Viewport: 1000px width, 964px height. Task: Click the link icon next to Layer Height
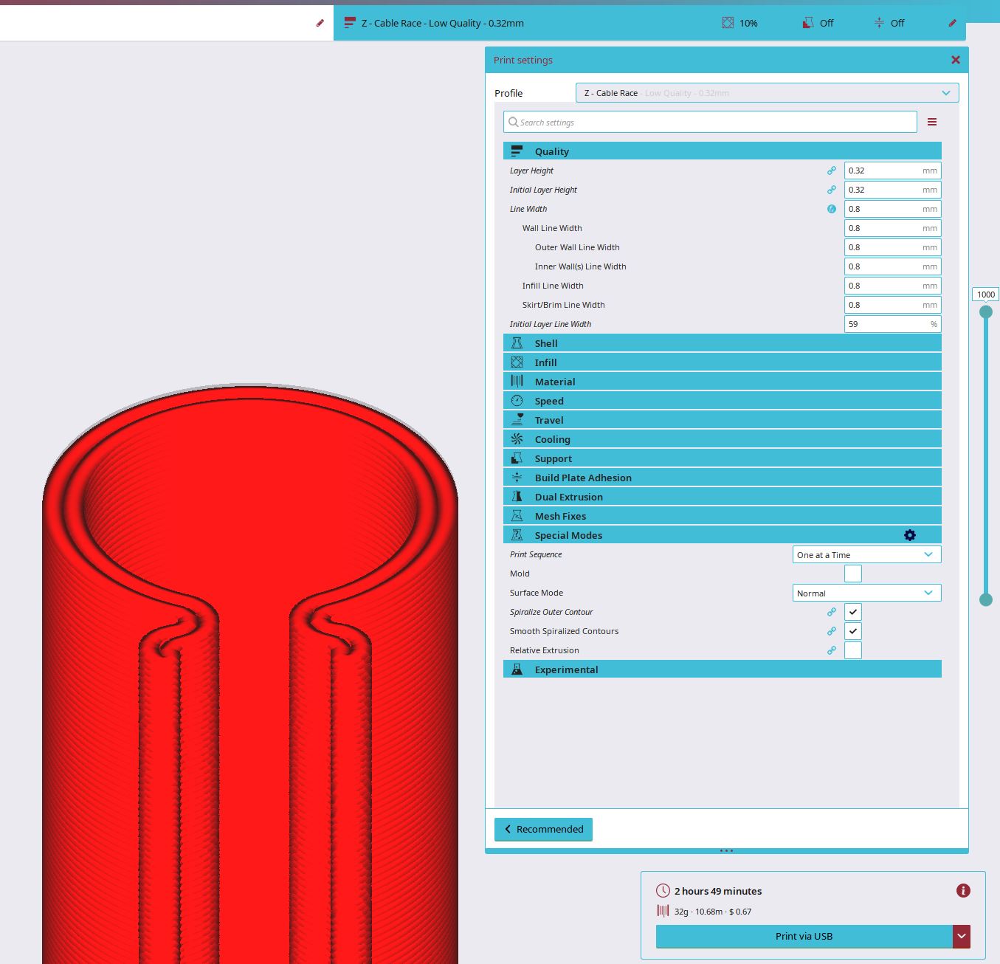[x=832, y=171]
